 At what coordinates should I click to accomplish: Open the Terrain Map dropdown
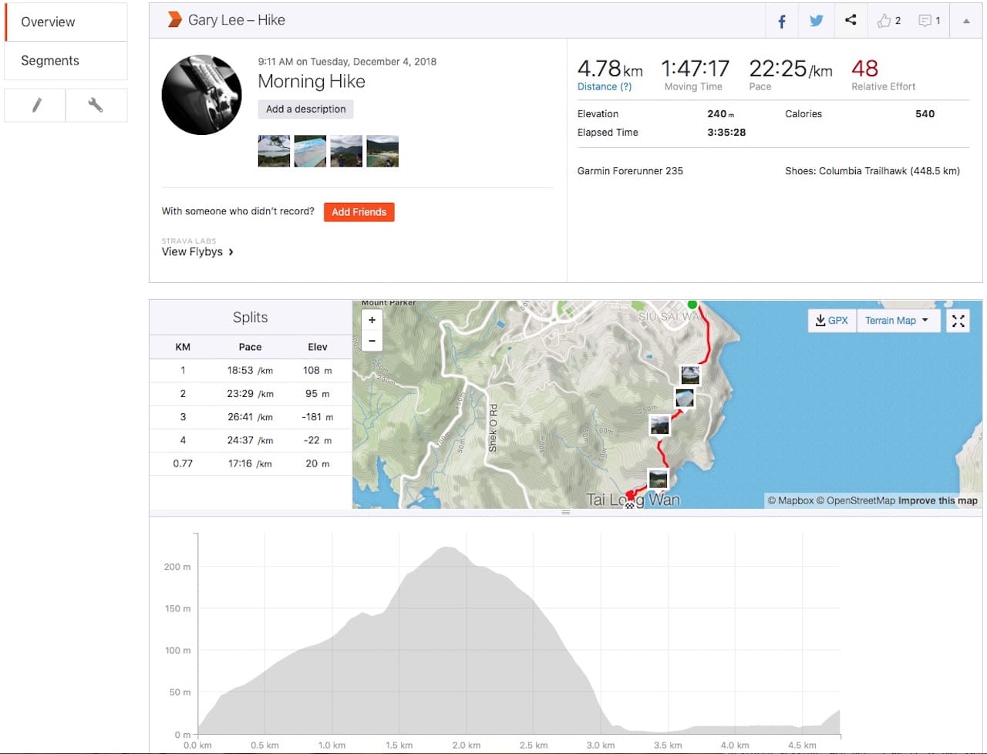(x=897, y=320)
